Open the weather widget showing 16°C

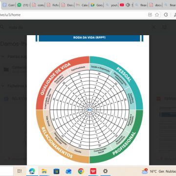pos(158,171)
